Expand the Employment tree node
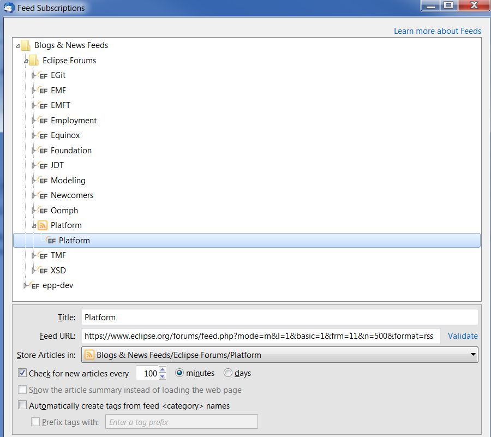The height and width of the screenshot is (437, 491). tap(33, 121)
